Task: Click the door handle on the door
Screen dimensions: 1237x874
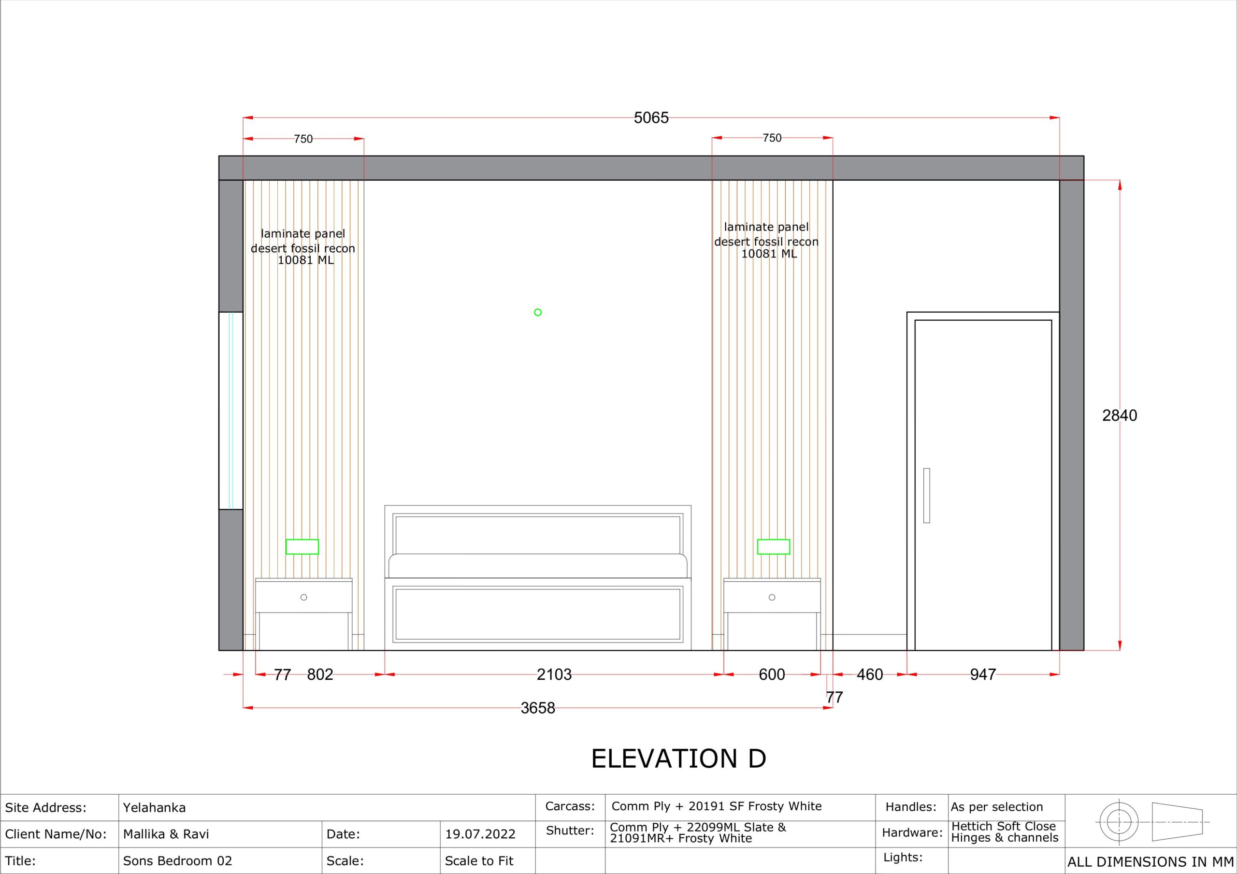Action: point(926,495)
